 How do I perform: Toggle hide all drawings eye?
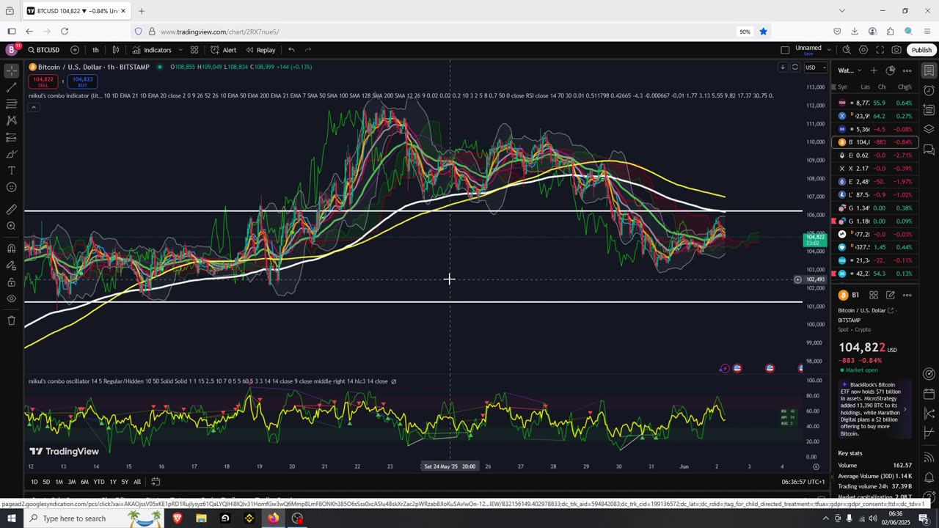[x=12, y=298]
